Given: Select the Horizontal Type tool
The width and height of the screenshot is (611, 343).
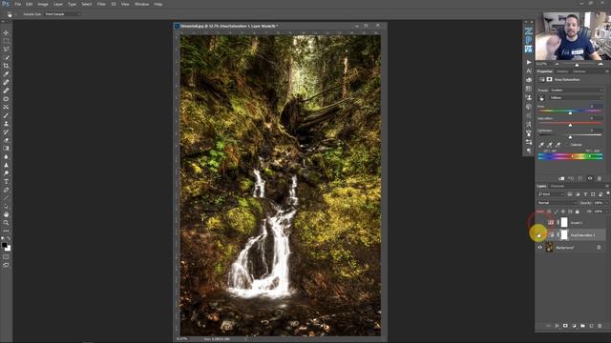Looking at the screenshot, I should (x=6, y=182).
